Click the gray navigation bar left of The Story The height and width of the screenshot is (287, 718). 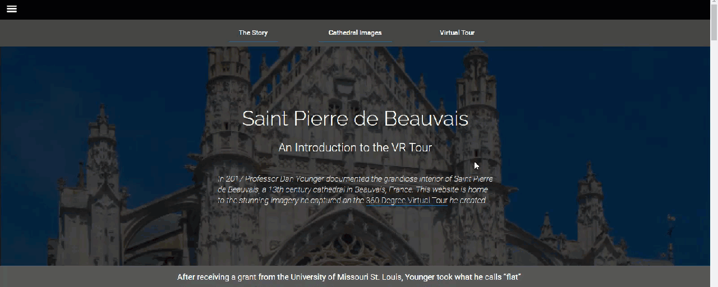[x=112, y=33]
